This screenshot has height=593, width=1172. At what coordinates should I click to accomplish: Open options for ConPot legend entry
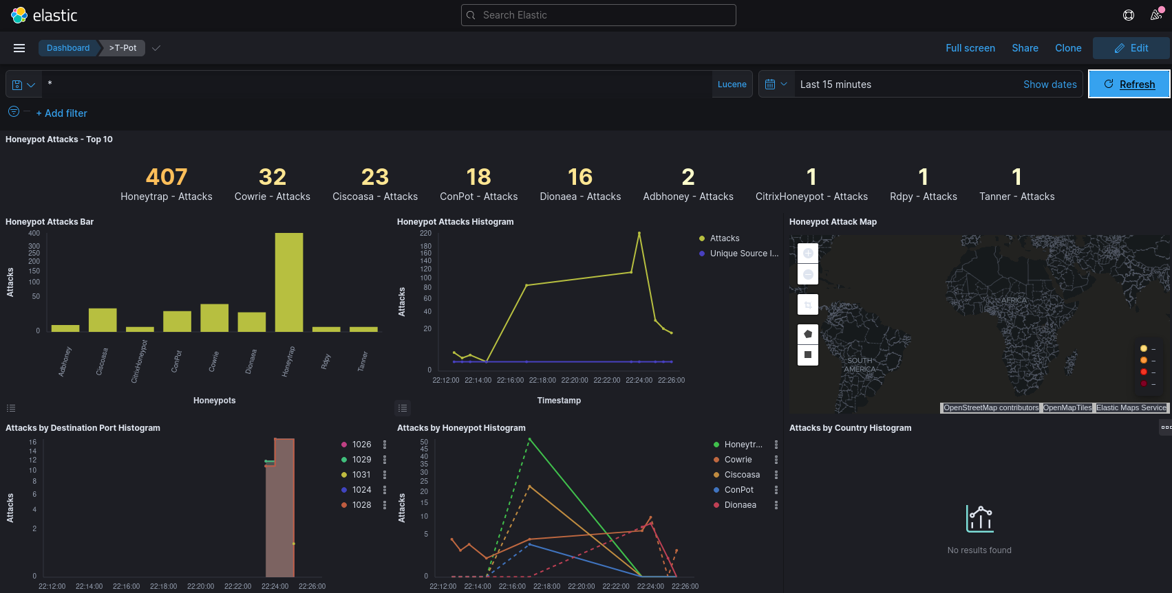coord(776,490)
